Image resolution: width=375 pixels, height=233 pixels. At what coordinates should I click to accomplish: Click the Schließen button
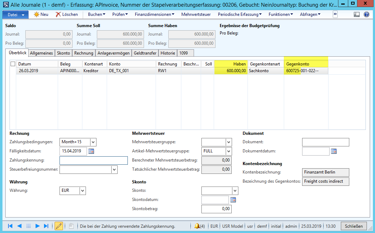[354, 226]
